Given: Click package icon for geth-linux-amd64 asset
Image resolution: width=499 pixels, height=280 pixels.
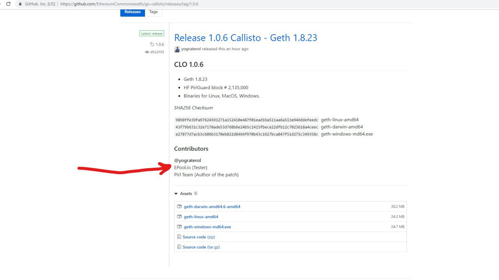Looking at the screenshot, I should [179, 217].
